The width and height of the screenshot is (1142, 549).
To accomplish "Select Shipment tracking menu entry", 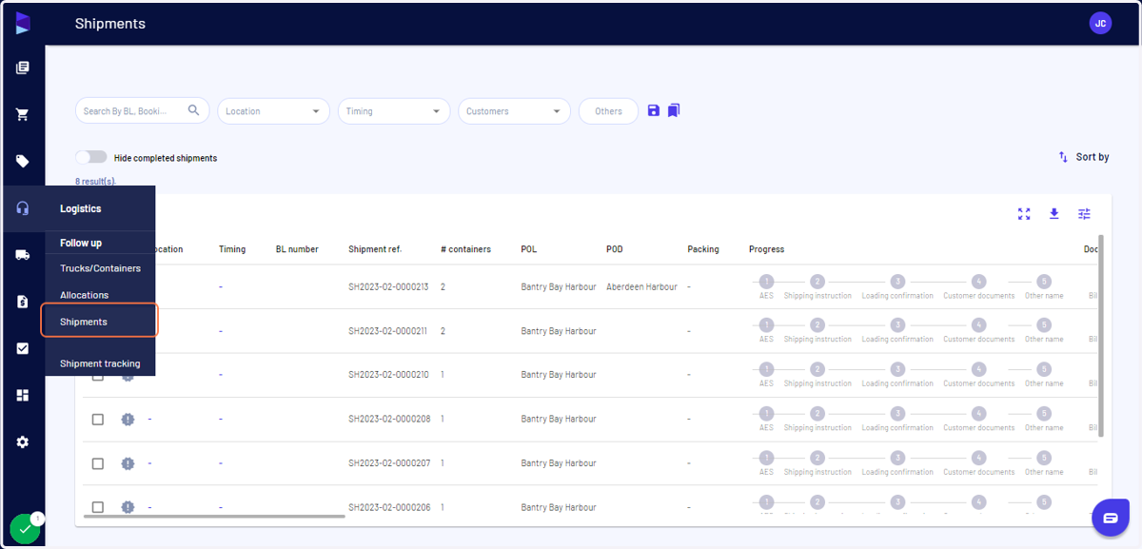I will 100,363.
